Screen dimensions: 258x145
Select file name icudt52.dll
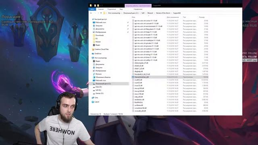click(x=138, y=80)
